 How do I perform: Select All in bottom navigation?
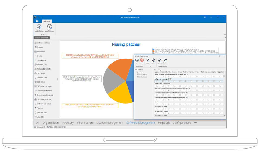pos(38,123)
